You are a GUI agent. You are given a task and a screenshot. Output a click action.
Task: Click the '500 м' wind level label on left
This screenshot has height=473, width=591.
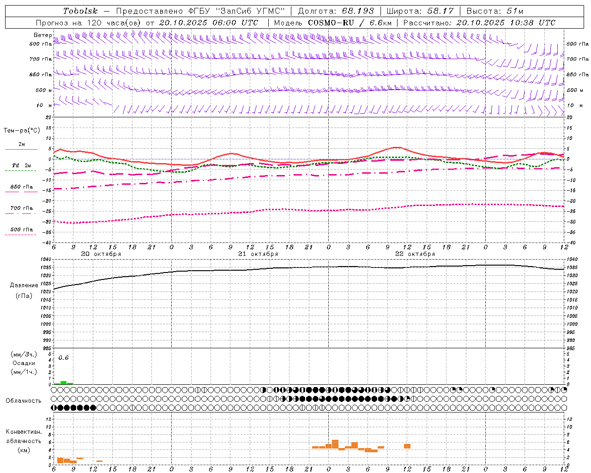pyautogui.click(x=44, y=90)
